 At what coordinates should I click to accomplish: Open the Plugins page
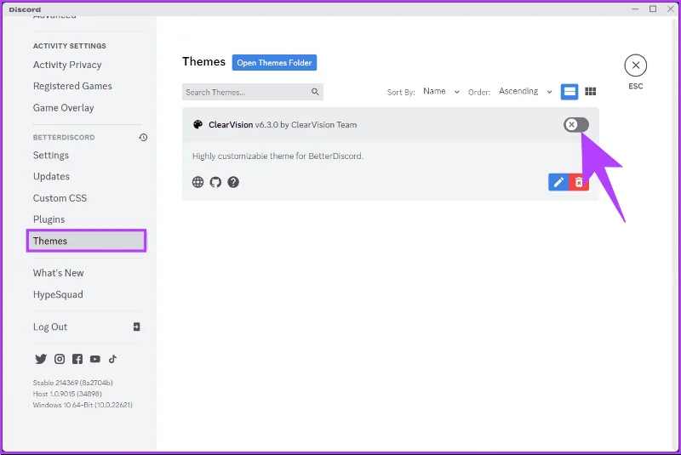[x=49, y=219]
